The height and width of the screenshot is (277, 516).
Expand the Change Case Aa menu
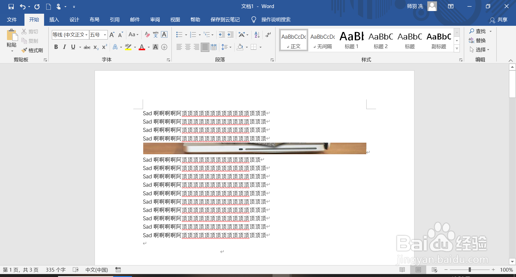(x=134, y=34)
